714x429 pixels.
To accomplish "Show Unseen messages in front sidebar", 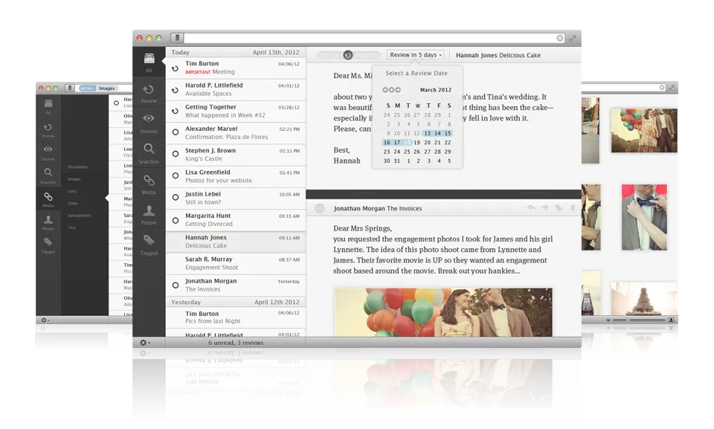I will click(x=149, y=123).
